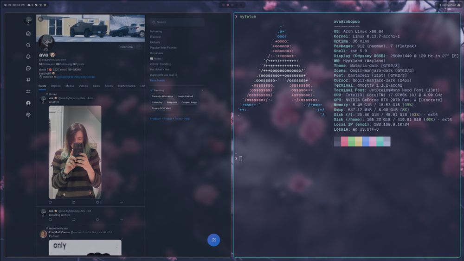This screenshot has width=464, height=261.
Task: Open the Following feed link
Action: 156,32
